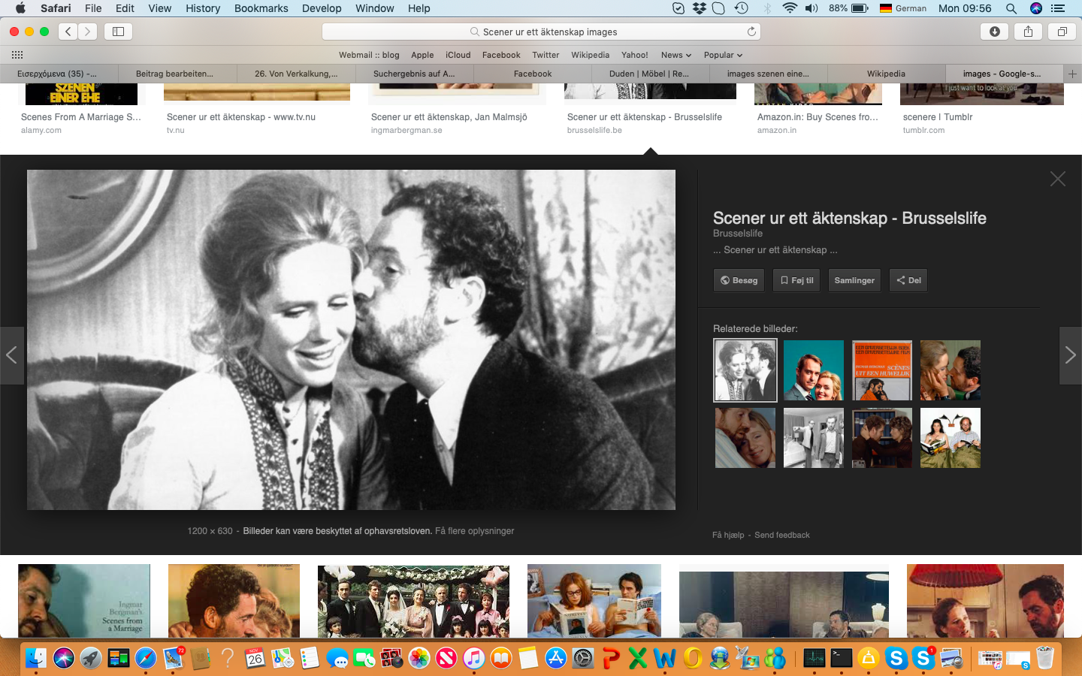This screenshot has width=1082, height=676.
Task: Open iTunes from the Dock
Action: tap(473, 659)
